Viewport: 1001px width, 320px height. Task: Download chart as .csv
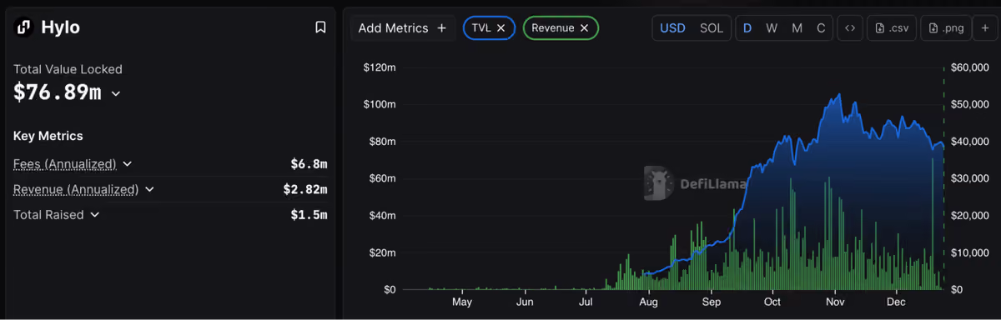[x=892, y=27]
